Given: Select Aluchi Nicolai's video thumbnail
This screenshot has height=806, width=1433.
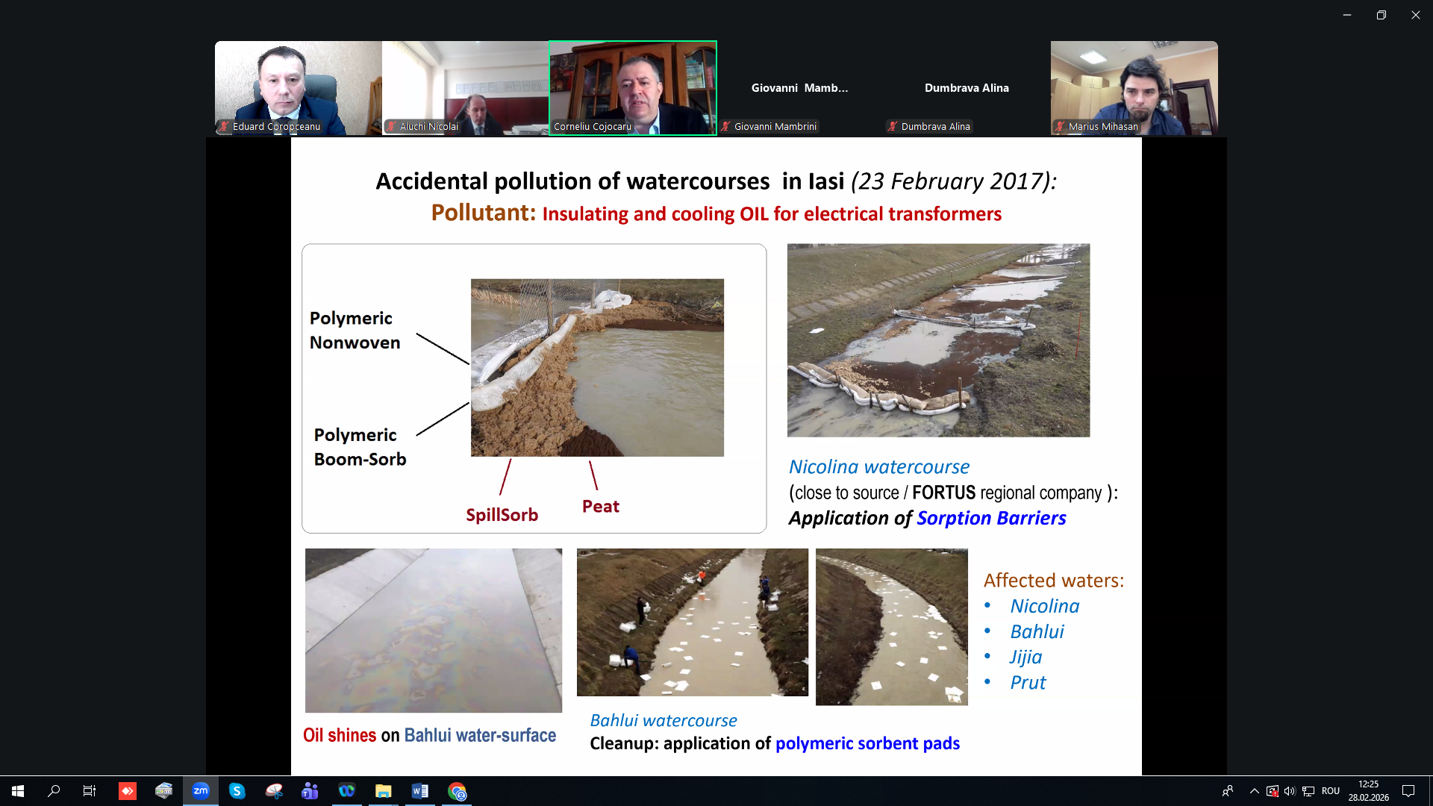Looking at the screenshot, I should click(x=465, y=87).
